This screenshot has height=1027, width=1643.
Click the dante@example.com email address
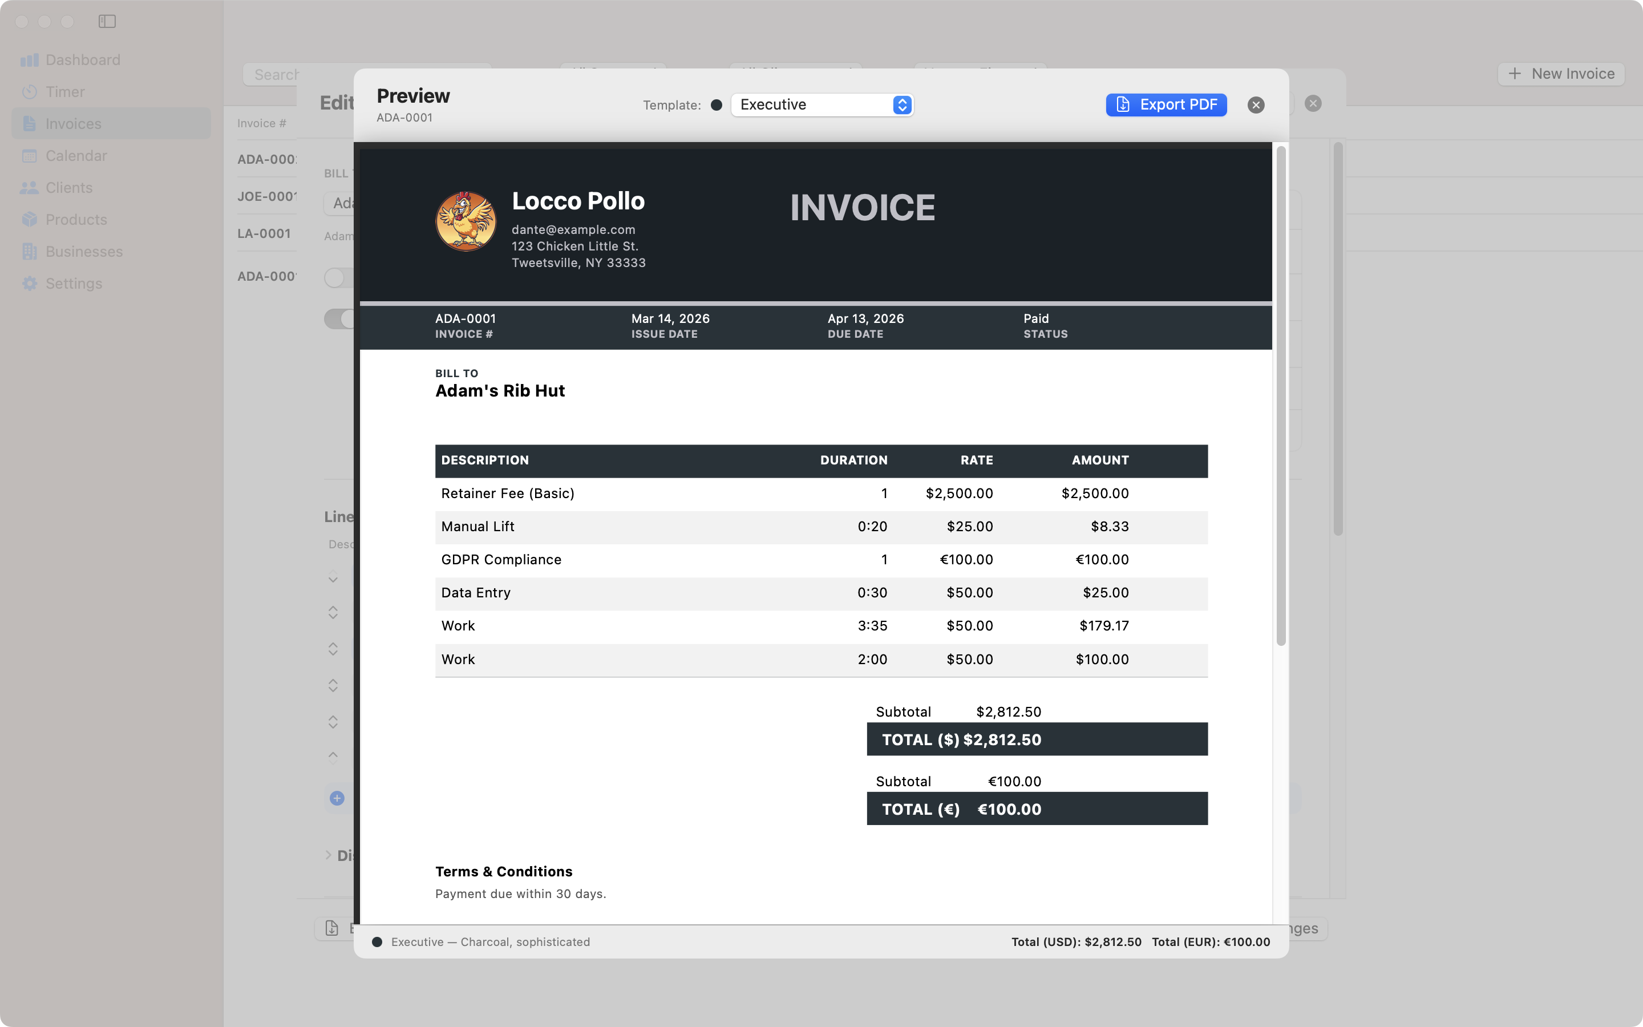(574, 229)
